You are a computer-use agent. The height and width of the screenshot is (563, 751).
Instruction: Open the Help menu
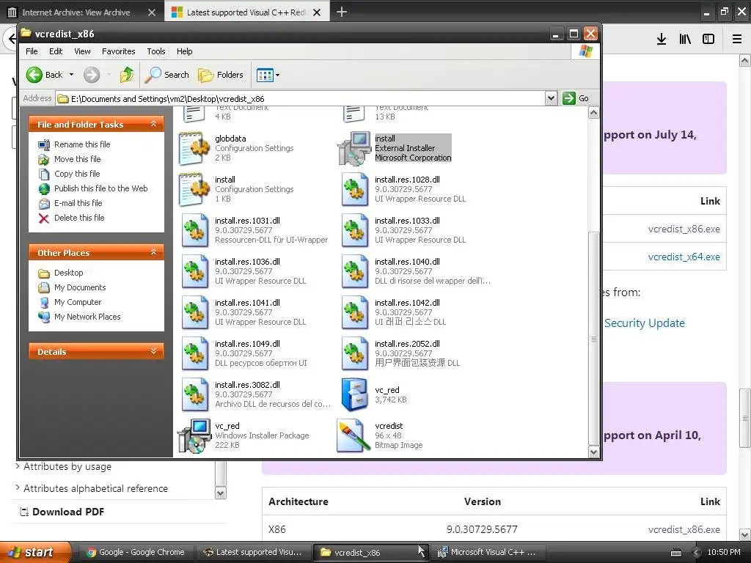184,51
